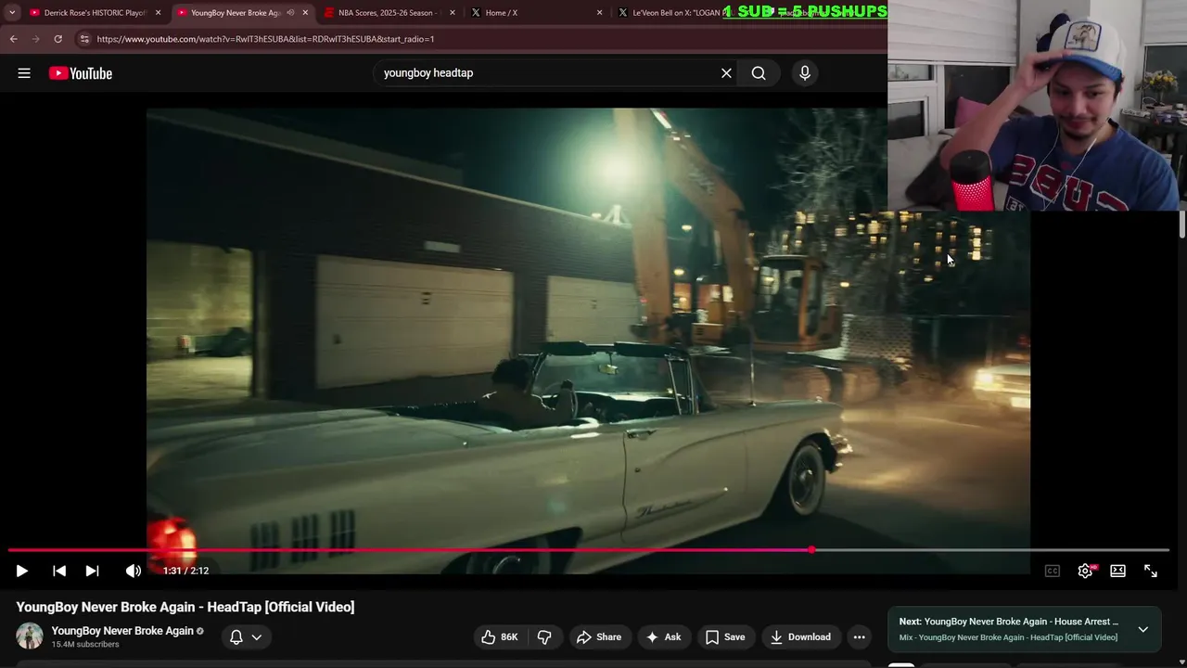This screenshot has width=1187, height=668.
Task: Close the YoungBoy Never Broke Again tab
Action: pyautogui.click(x=305, y=13)
